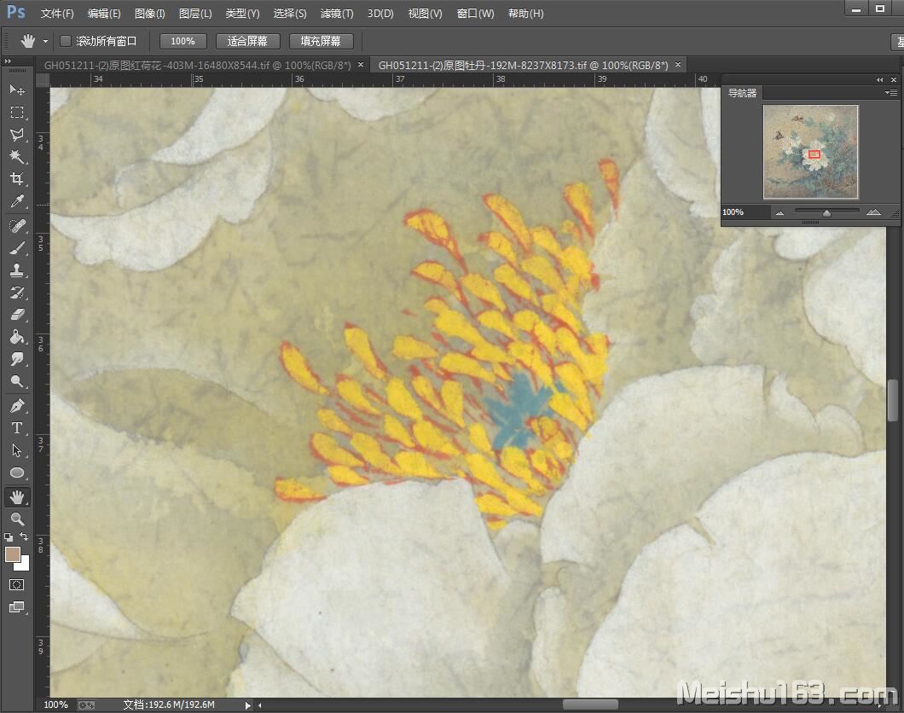The height and width of the screenshot is (713, 904).
Task: Select the Move tool
Action: 17,90
